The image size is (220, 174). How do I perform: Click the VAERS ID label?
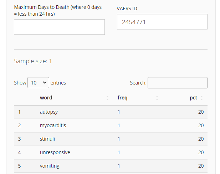click(127, 9)
